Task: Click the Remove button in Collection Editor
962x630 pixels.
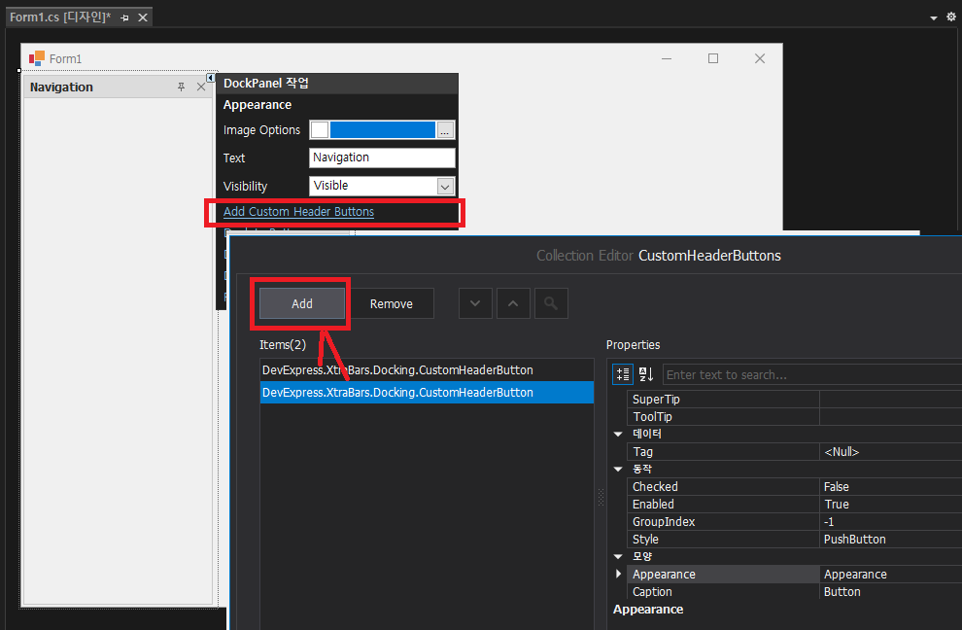Action: 392,303
